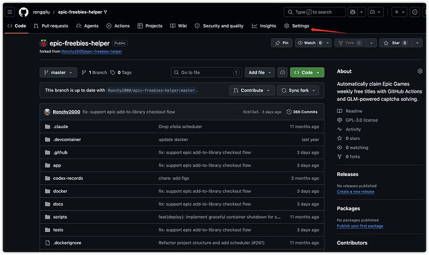Open the .github folder

pyautogui.click(x=60, y=152)
